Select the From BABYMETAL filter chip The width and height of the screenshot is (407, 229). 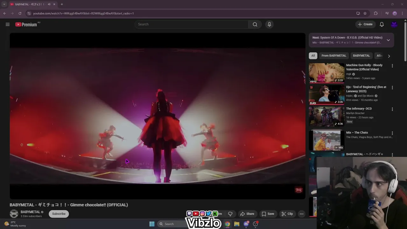(x=334, y=56)
